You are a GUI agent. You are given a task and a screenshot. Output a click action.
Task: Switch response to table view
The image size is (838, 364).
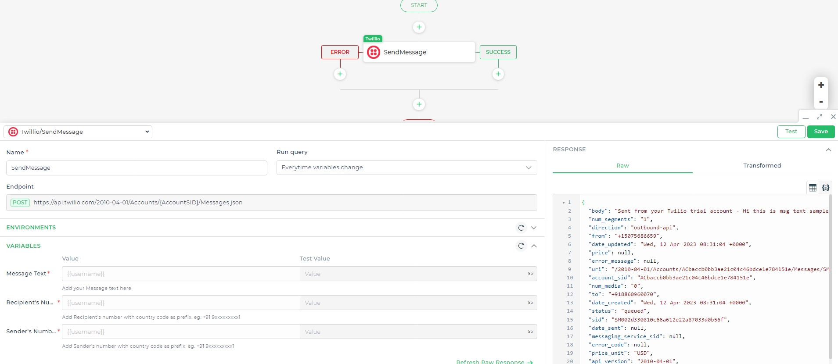click(813, 188)
